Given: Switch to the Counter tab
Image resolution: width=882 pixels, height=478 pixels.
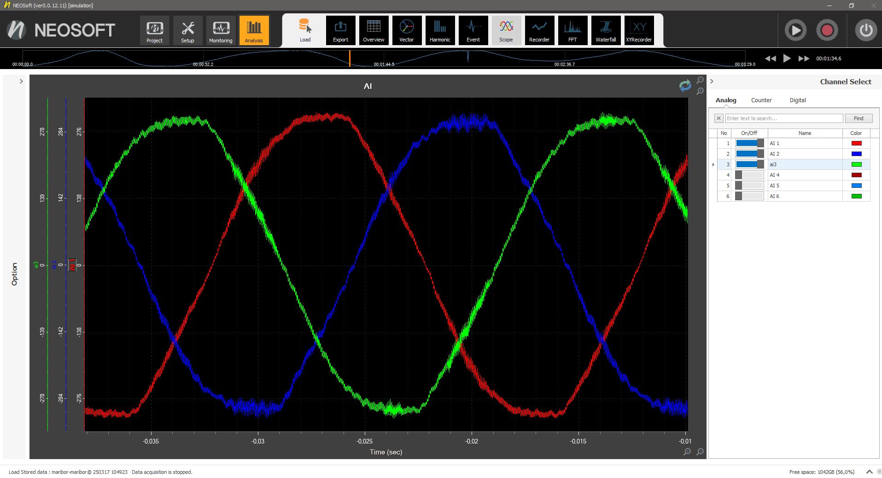Looking at the screenshot, I should [x=761, y=100].
